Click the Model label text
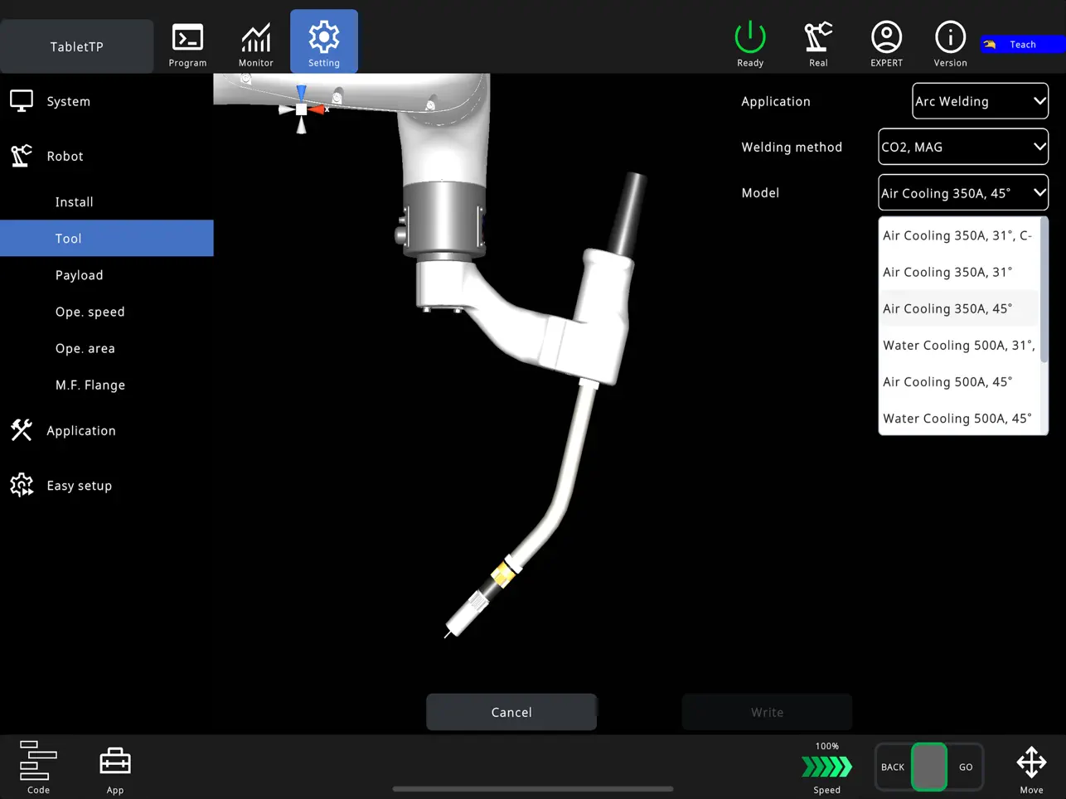The height and width of the screenshot is (799, 1066). tap(760, 192)
